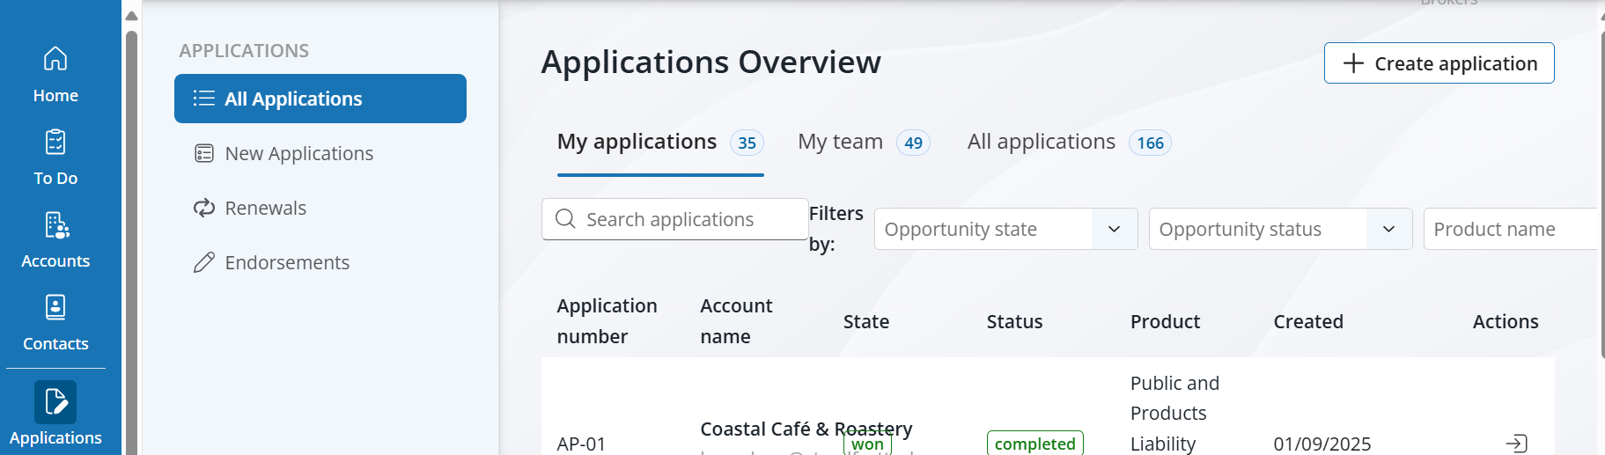Select the Applications sidebar icon
The image size is (1605, 455).
point(55,402)
